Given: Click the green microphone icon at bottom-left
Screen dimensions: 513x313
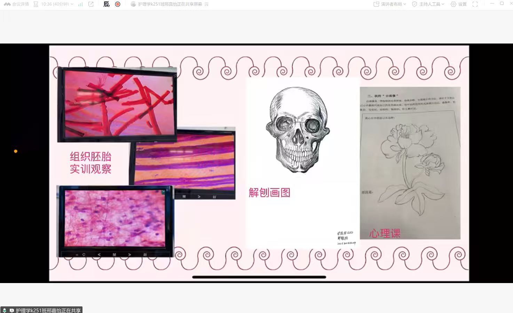Looking at the screenshot, I should coord(5,310).
